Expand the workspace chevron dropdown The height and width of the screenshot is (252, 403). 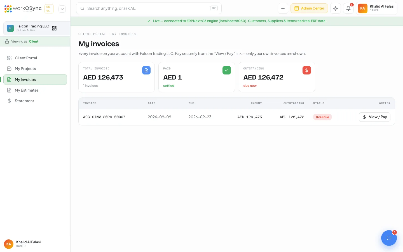coord(62,9)
